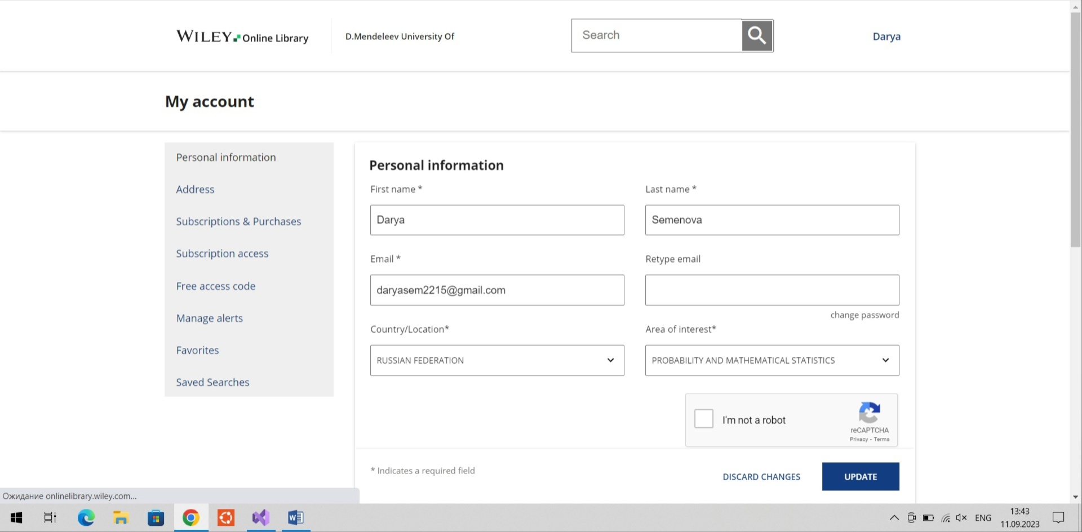Open Saved Searches section
Image resolution: width=1082 pixels, height=532 pixels.
(x=212, y=382)
